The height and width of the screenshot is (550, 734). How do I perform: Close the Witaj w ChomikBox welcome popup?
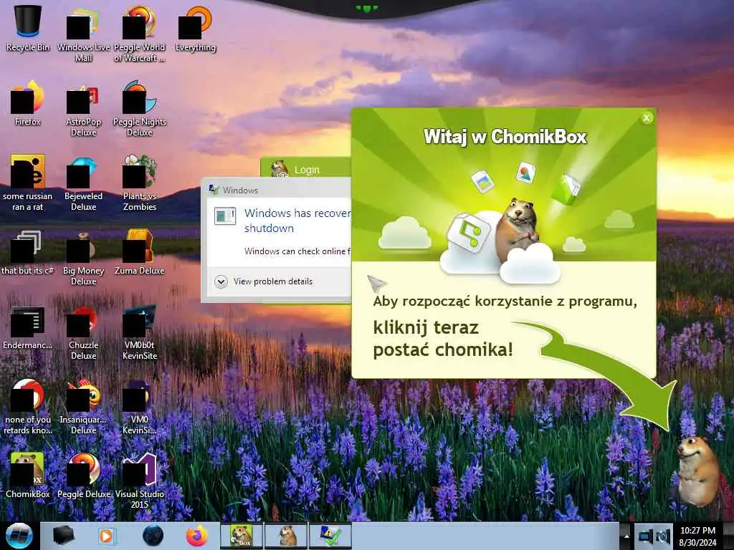647,118
